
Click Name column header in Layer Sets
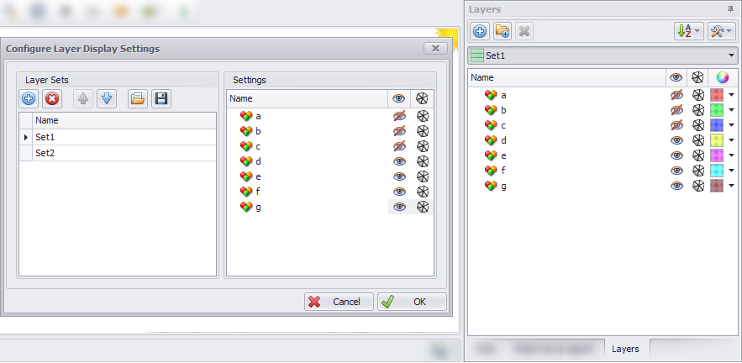coord(124,120)
